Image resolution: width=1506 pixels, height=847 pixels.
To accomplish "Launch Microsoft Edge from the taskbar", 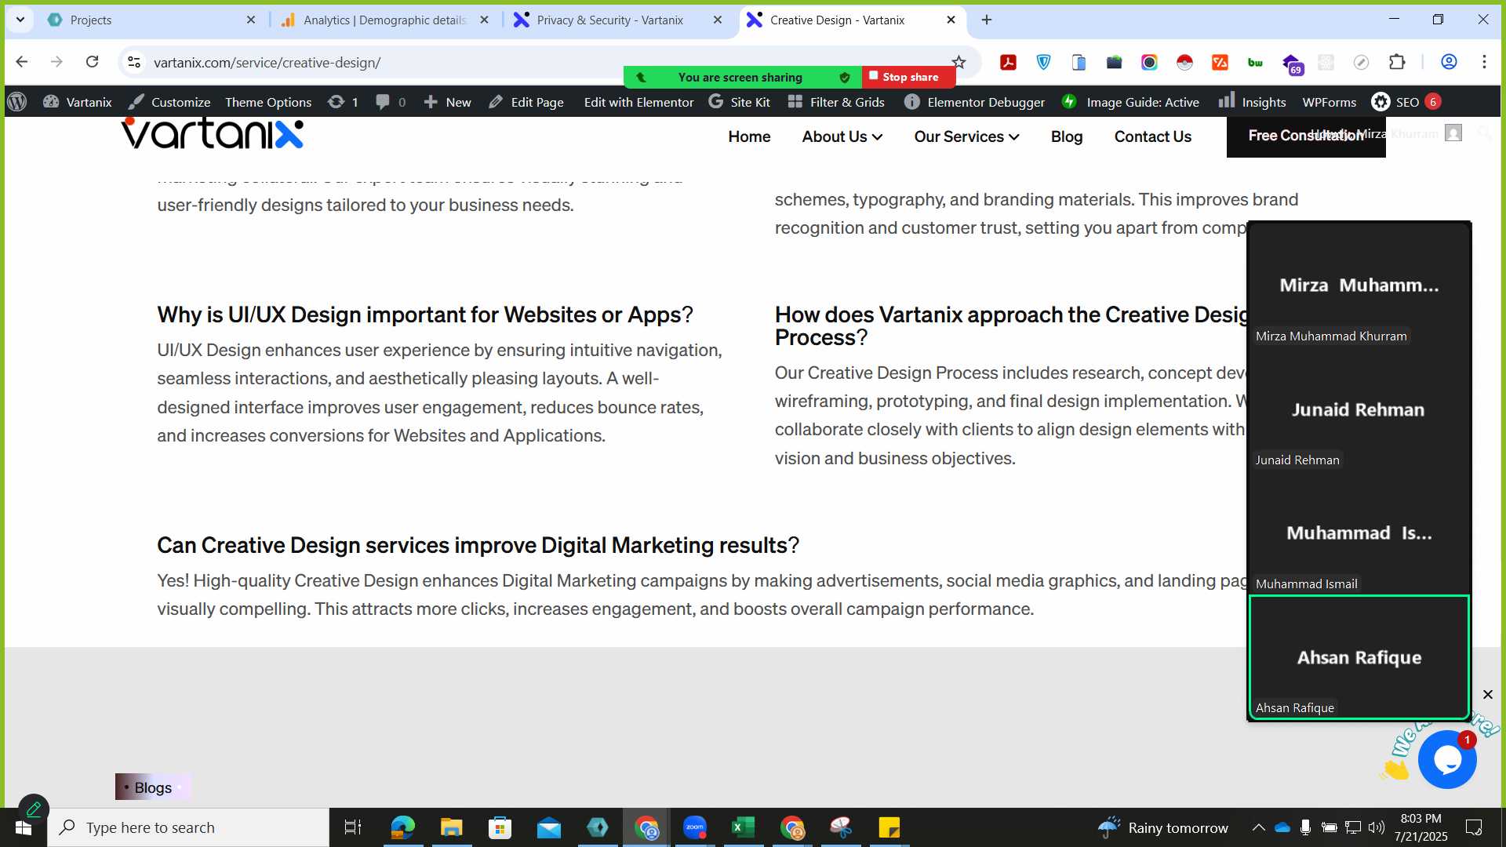I will [x=402, y=827].
